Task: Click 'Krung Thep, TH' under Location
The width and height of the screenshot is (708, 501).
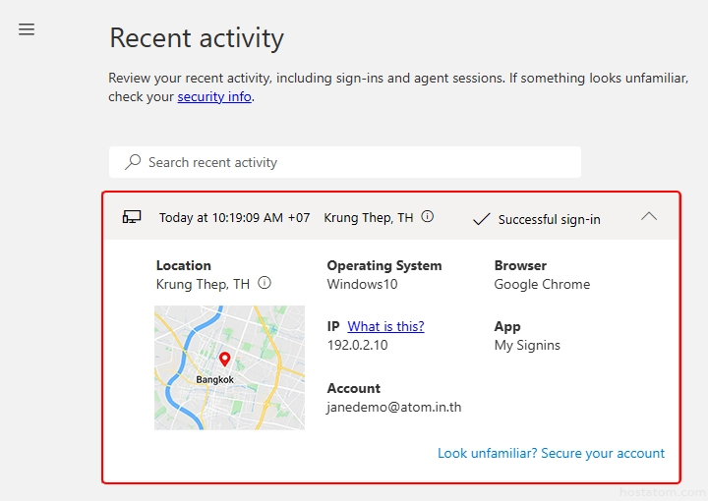Action: pyautogui.click(x=203, y=284)
